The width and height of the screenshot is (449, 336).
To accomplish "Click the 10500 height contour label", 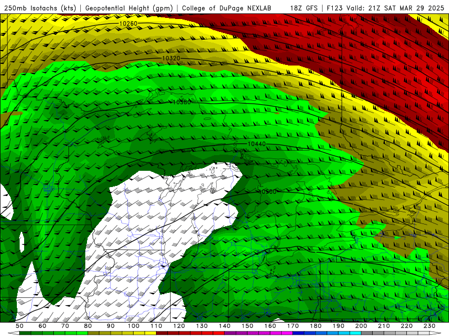I will pyautogui.click(x=268, y=192).
